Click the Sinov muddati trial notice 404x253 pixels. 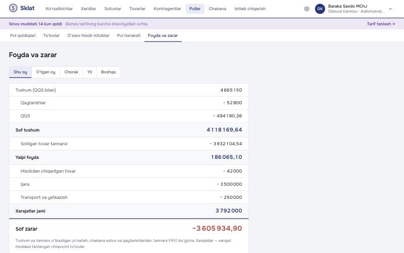[x=35, y=24]
